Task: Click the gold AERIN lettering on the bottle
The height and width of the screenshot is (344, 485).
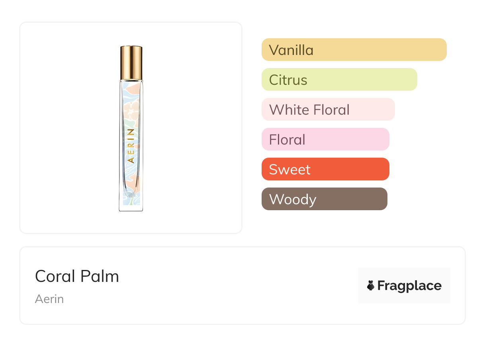Action: click(131, 145)
